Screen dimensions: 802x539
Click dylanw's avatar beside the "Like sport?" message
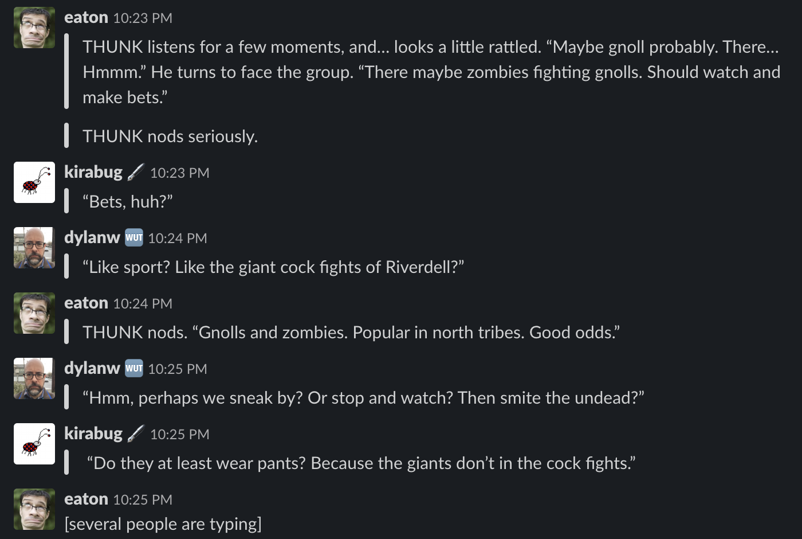pyautogui.click(x=34, y=248)
